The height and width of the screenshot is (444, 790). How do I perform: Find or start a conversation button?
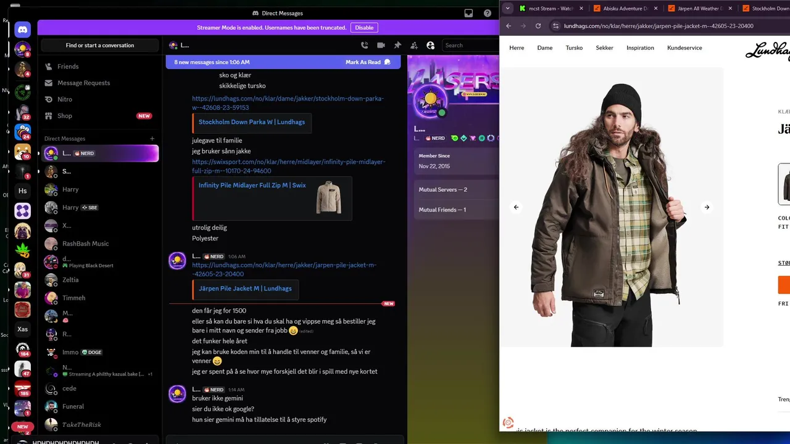click(100, 45)
